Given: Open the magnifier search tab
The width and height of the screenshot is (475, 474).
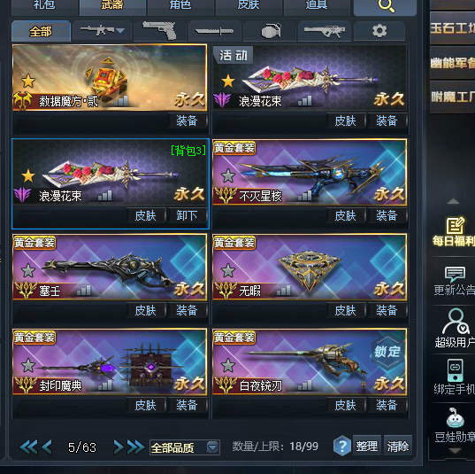Looking at the screenshot, I should click(x=385, y=7).
